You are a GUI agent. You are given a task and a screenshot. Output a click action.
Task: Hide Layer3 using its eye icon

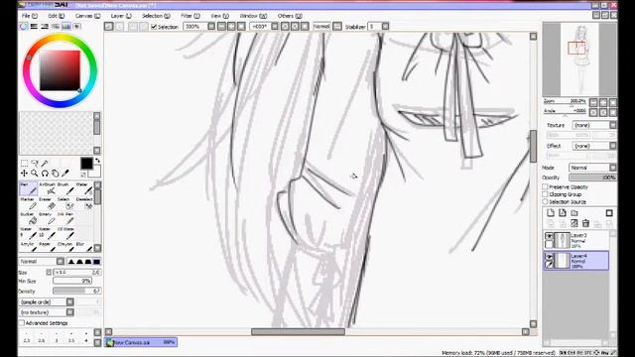tap(549, 236)
